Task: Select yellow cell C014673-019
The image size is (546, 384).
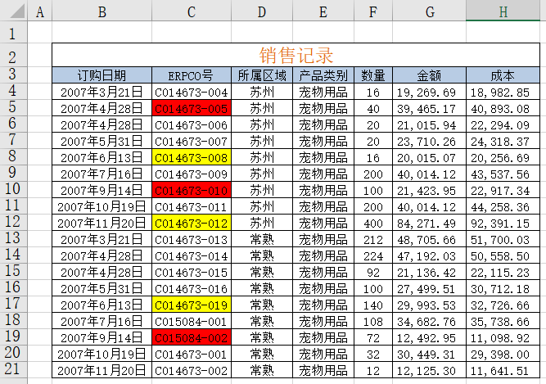Action: click(x=192, y=305)
